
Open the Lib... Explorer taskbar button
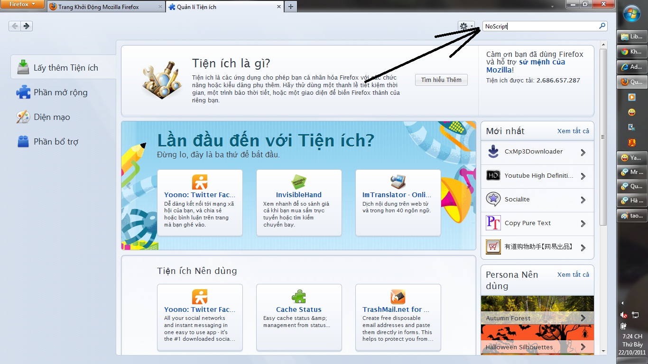point(631,36)
